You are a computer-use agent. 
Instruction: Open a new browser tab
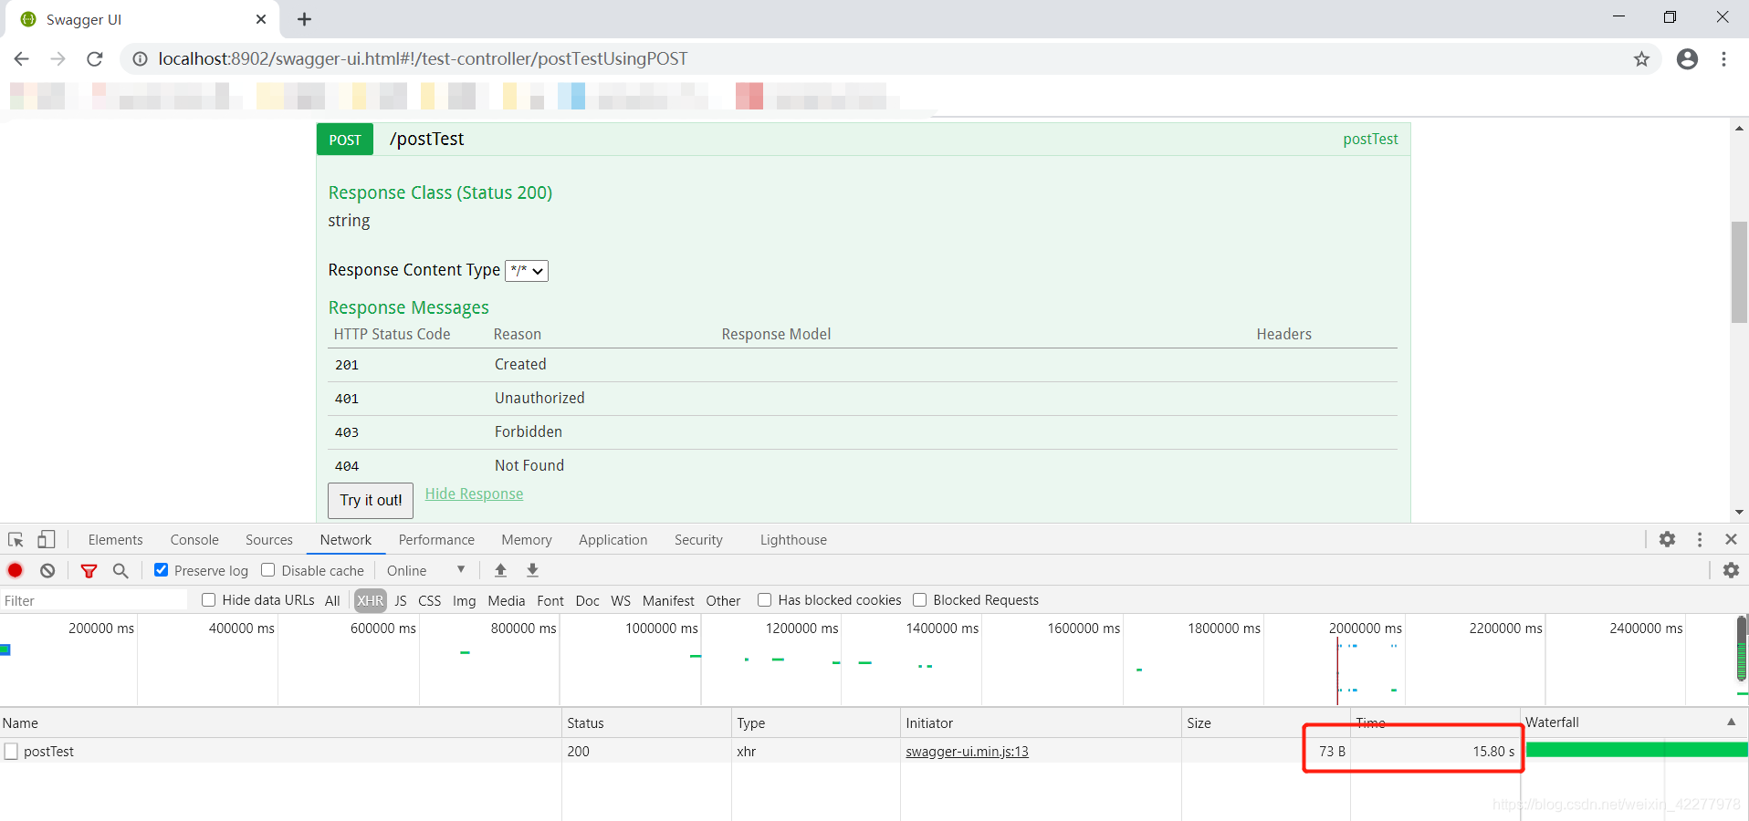[305, 19]
